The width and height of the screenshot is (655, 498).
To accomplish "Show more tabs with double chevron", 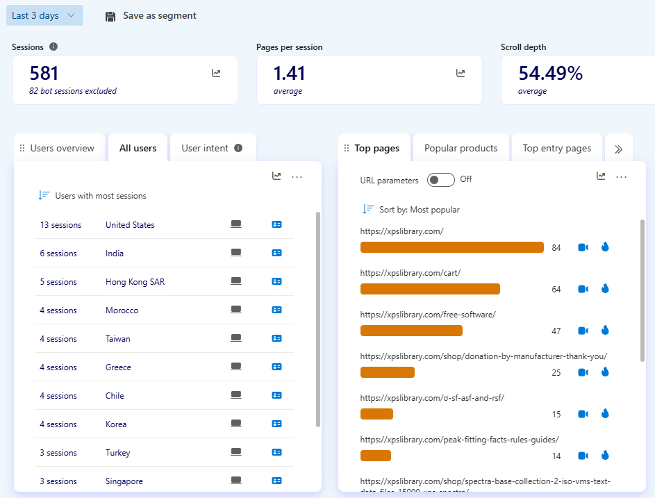I will pyautogui.click(x=619, y=149).
